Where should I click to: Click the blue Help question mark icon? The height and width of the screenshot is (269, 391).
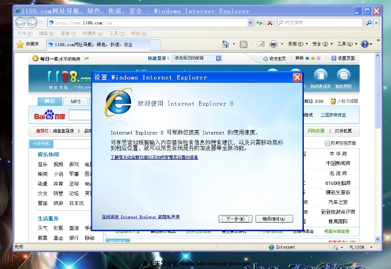[365, 44]
